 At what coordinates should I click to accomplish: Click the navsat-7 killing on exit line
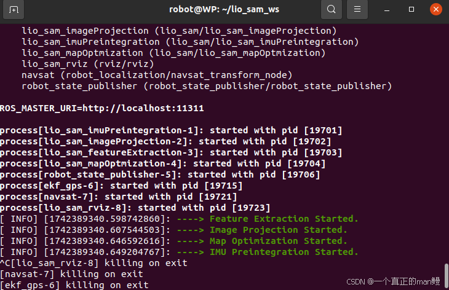coord(71,274)
